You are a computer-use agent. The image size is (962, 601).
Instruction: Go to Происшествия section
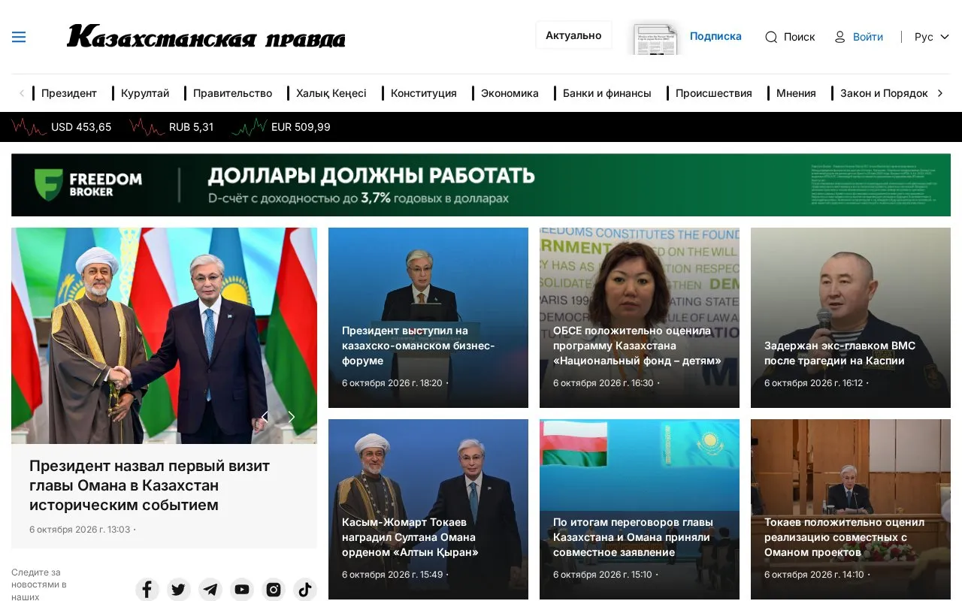pos(714,93)
